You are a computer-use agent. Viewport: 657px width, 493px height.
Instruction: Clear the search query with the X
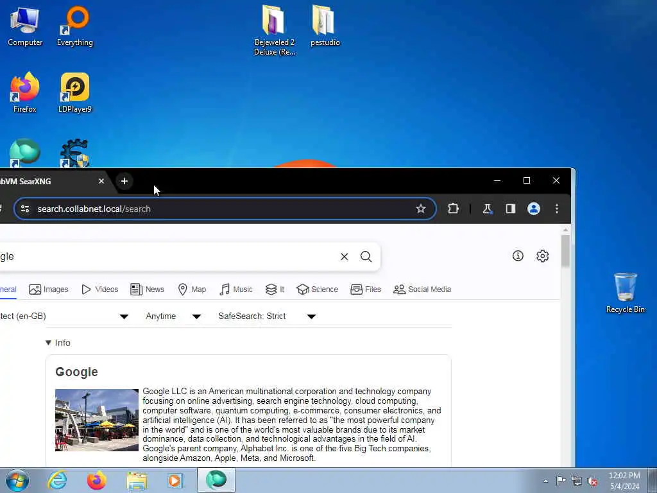click(345, 257)
